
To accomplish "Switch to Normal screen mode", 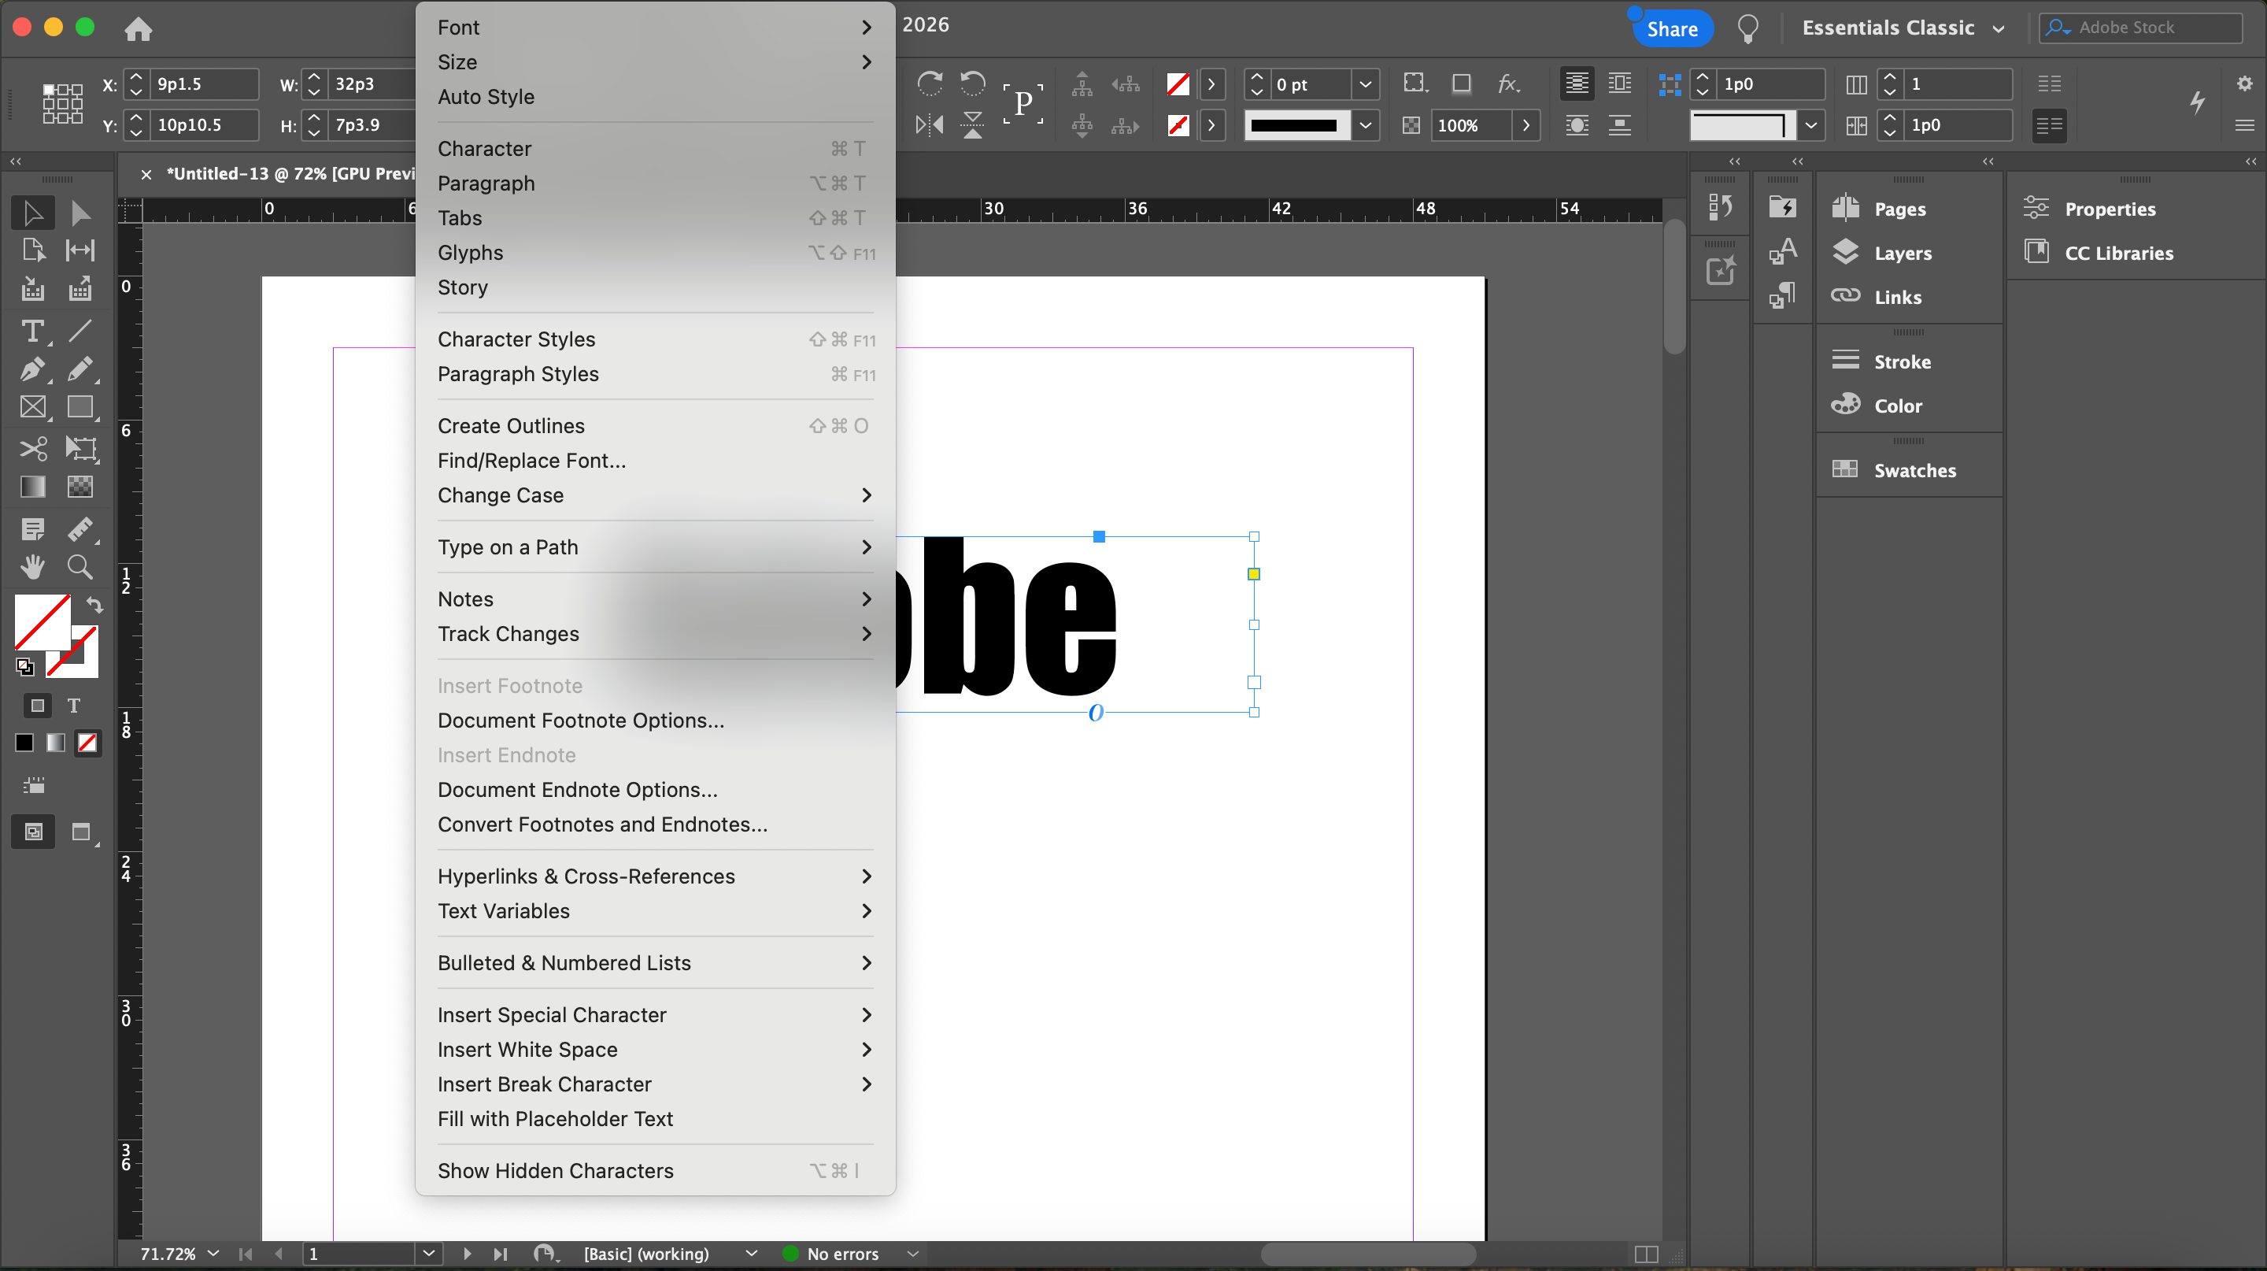I will point(33,832).
